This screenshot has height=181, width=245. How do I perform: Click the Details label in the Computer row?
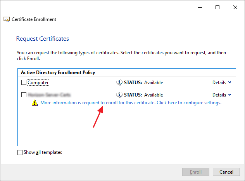point(219,83)
